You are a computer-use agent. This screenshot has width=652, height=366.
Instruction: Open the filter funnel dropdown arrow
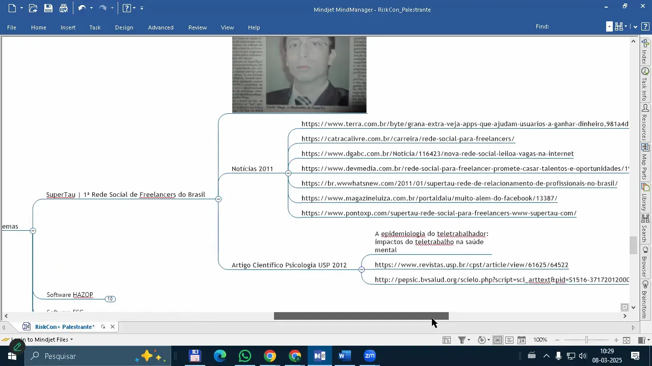(469, 340)
